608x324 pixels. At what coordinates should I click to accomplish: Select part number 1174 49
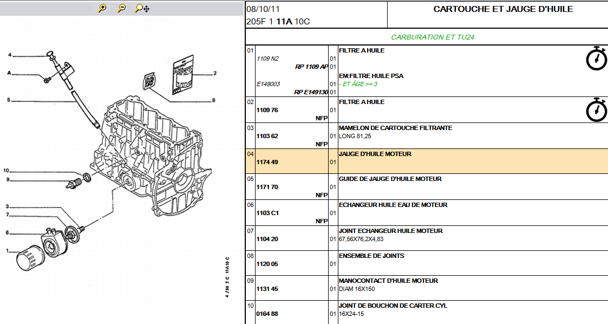(x=267, y=162)
